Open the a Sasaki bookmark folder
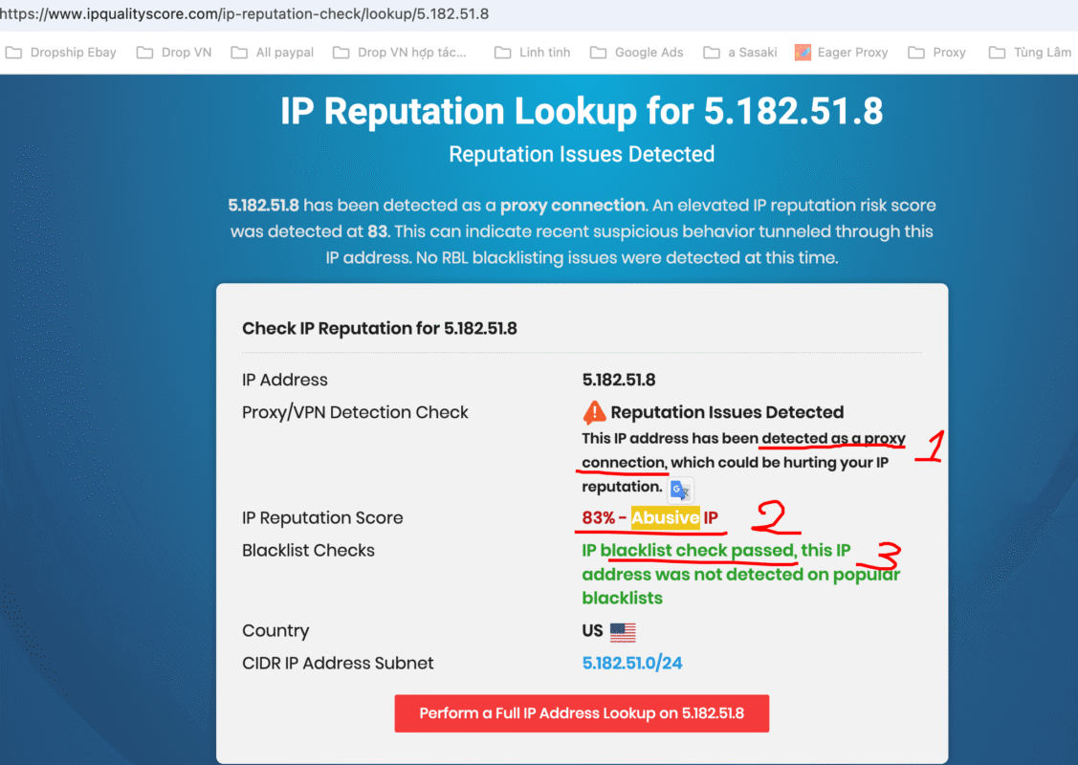This screenshot has width=1078, height=765. point(740,53)
